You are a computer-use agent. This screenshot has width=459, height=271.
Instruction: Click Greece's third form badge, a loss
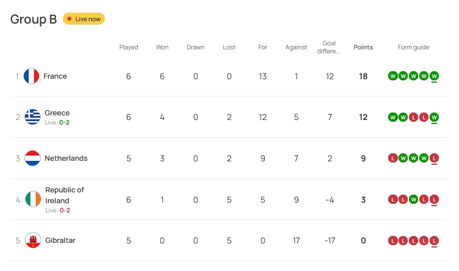pyautogui.click(x=414, y=117)
